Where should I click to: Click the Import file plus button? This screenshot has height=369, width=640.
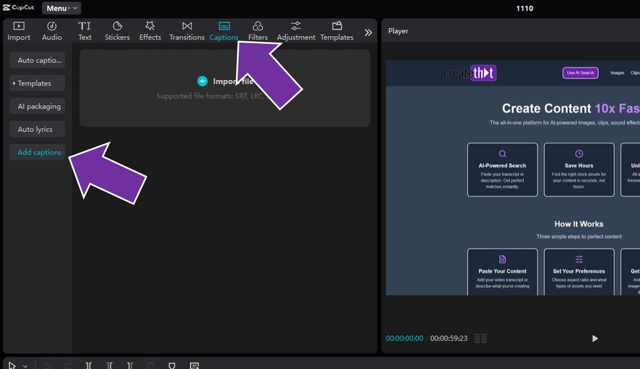[x=202, y=81]
